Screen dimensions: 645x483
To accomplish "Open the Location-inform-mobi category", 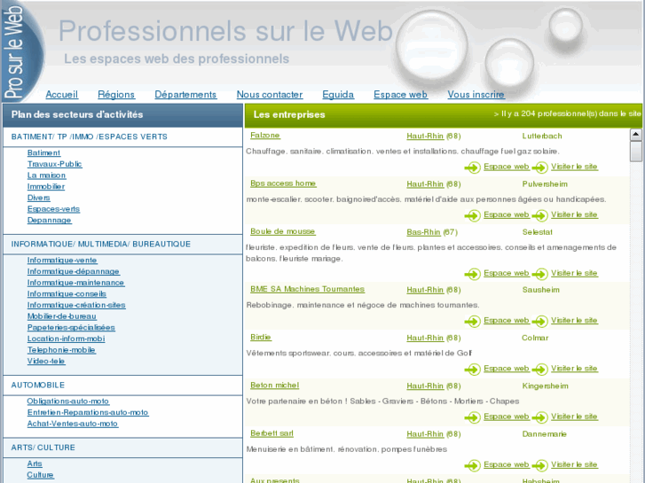I will [x=67, y=339].
